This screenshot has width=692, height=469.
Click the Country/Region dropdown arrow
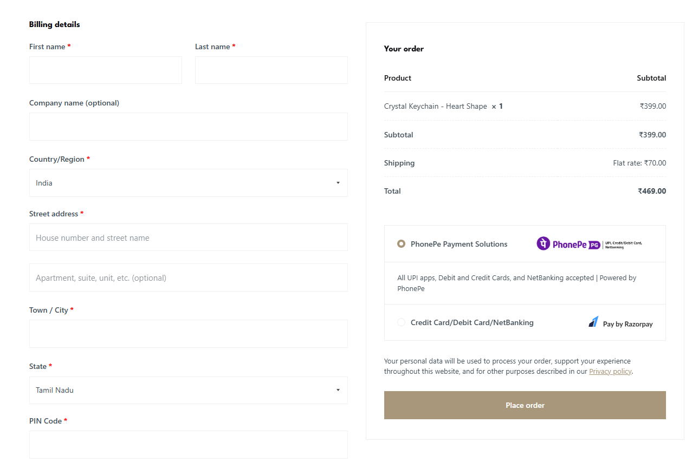tap(338, 183)
